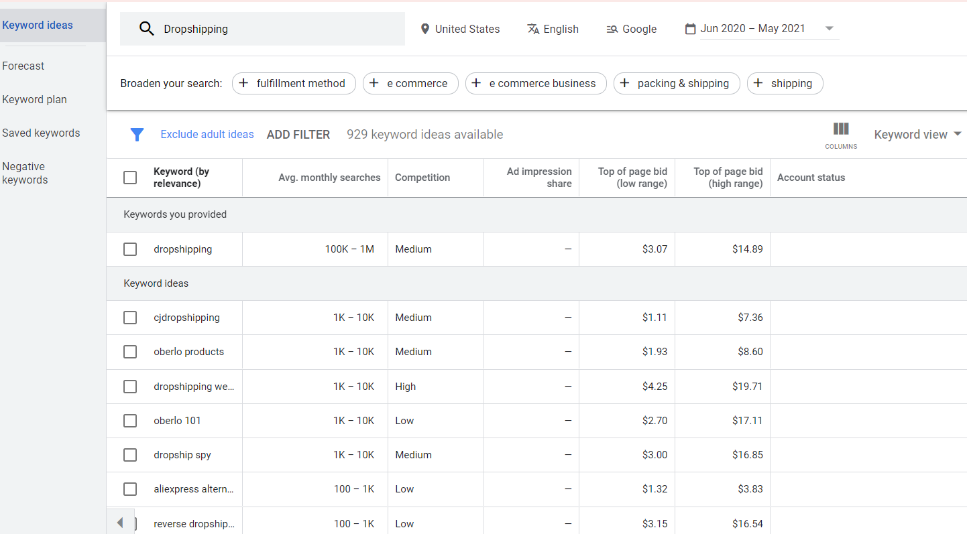Click the search networks icon beside Google
967x534 pixels.
(612, 29)
